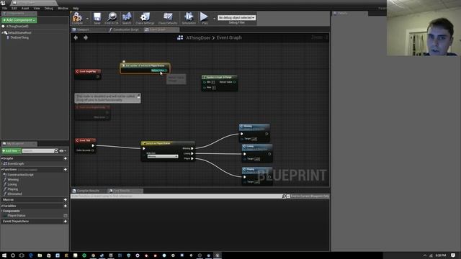461x259 pixels.
Task: Add new function with Functions plus icon
Action: pos(66,170)
